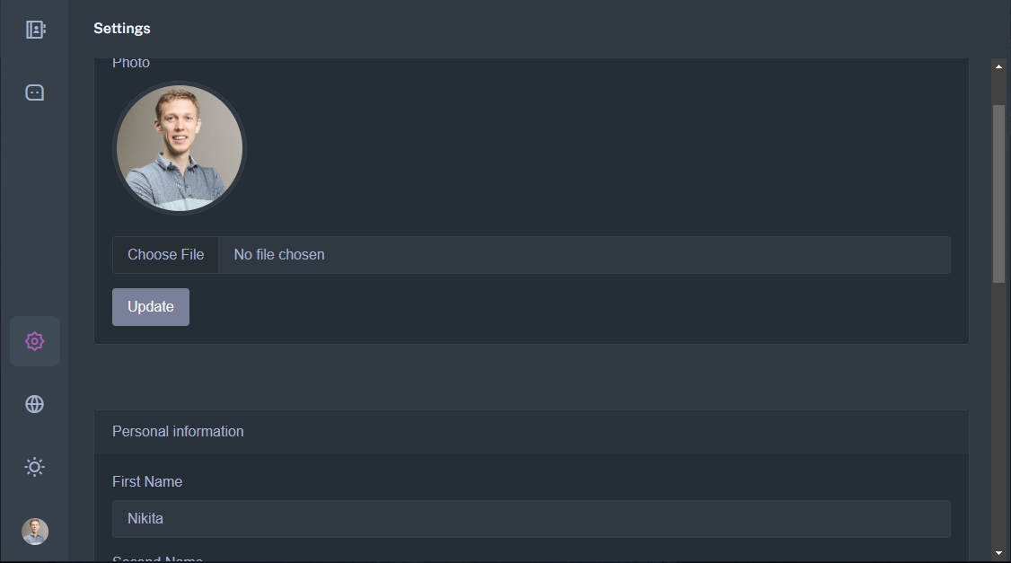The height and width of the screenshot is (563, 1011).
Task: Click the scrollbar track below the thumb
Action: pyautogui.click(x=998, y=413)
